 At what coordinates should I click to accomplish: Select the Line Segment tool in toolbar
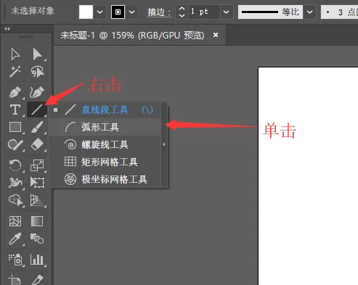[37, 110]
